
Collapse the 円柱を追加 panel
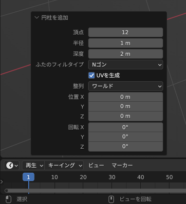tap(37, 18)
